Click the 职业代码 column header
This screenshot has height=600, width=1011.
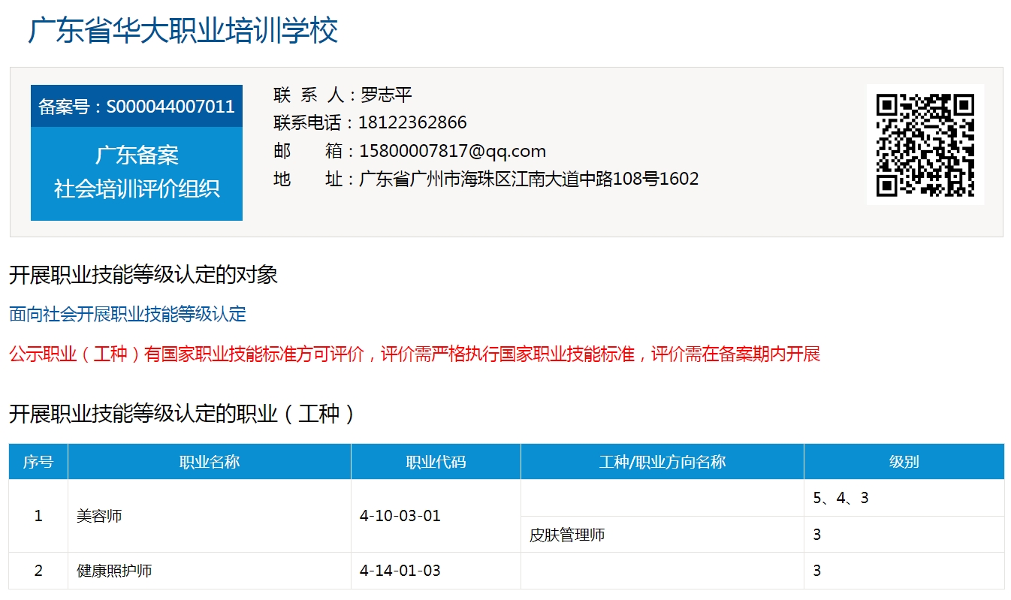(434, 461)
